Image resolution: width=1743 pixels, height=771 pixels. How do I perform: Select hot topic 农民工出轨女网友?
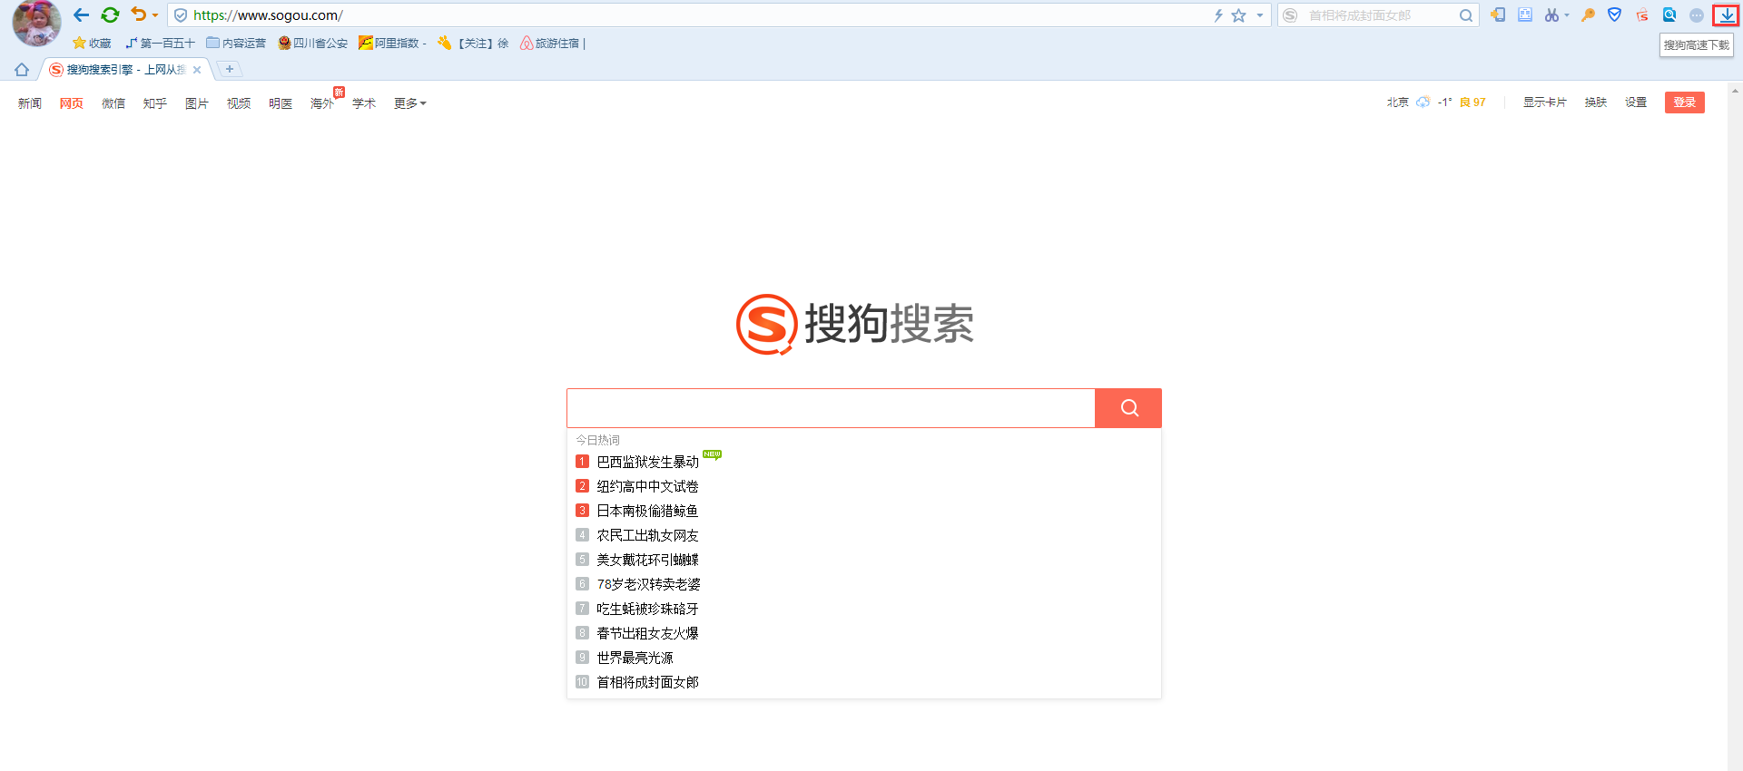coord(648,535)
